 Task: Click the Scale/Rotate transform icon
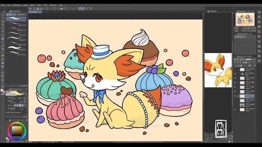coord(65,9)
